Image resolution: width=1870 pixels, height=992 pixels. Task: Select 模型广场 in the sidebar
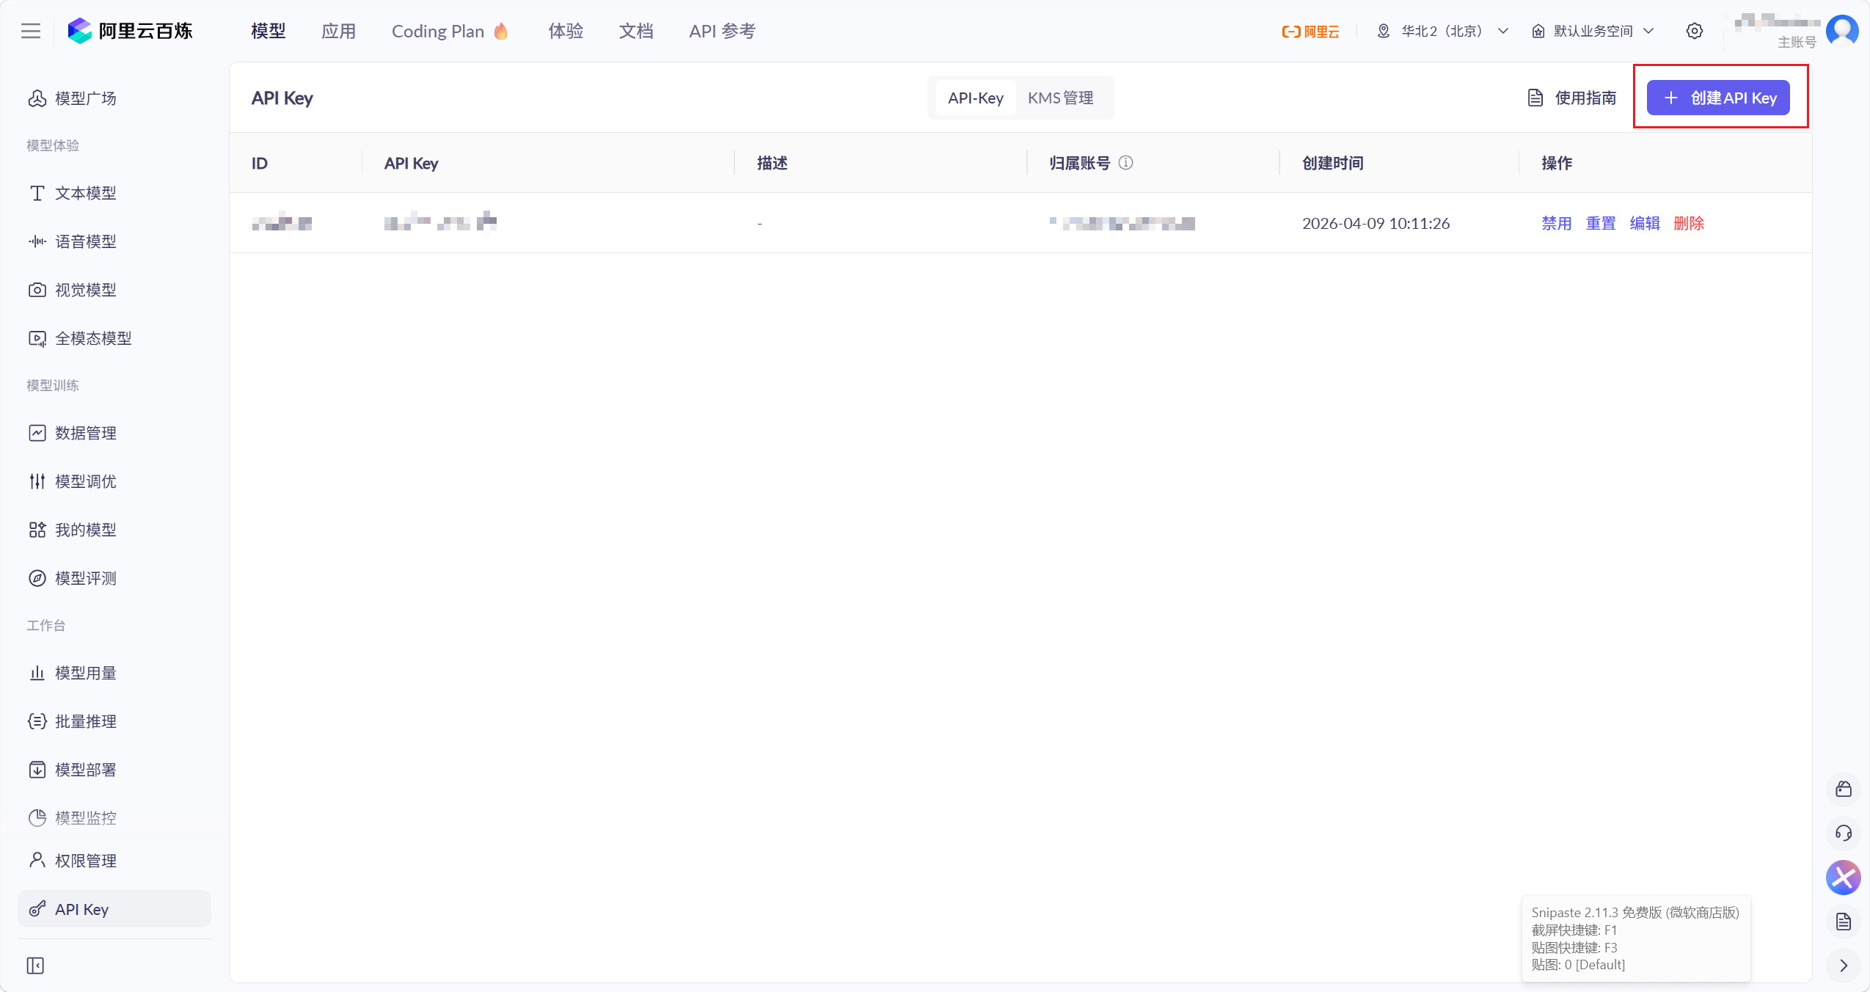(85, 98)
